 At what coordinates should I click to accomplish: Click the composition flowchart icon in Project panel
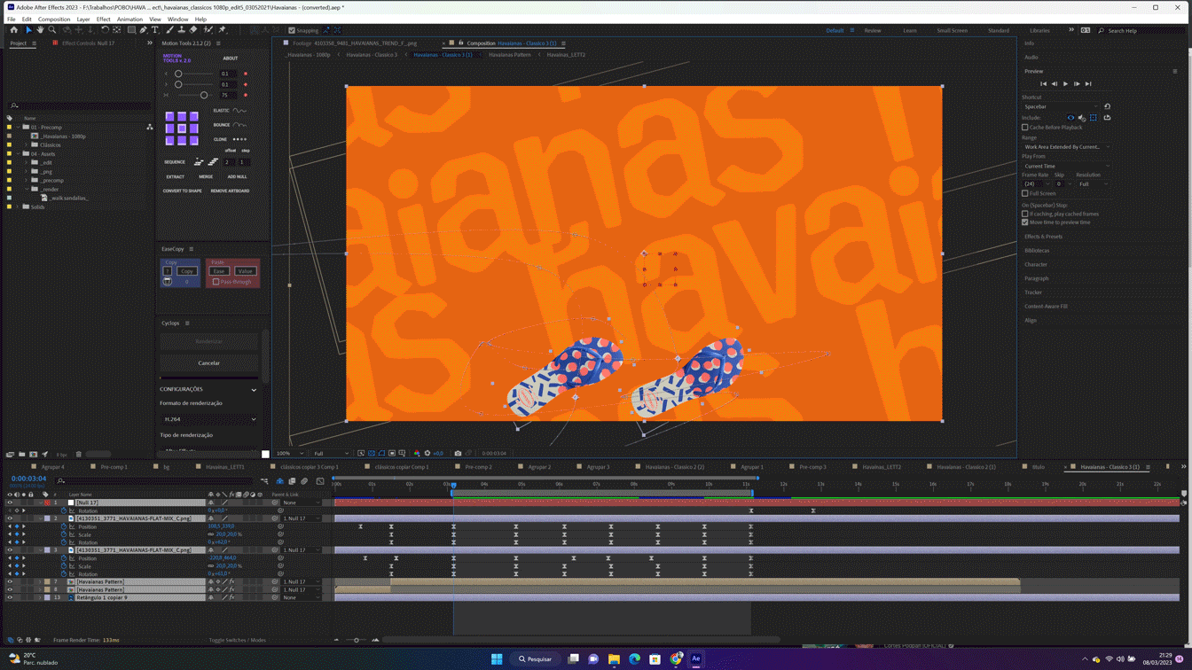coord(150,127)
